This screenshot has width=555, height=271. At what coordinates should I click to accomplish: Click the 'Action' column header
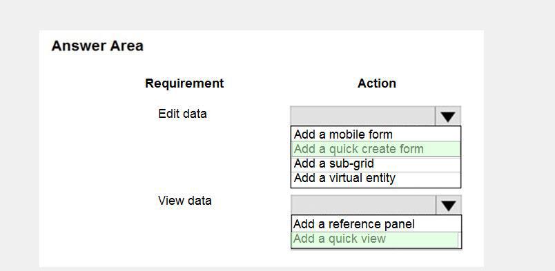377,83
